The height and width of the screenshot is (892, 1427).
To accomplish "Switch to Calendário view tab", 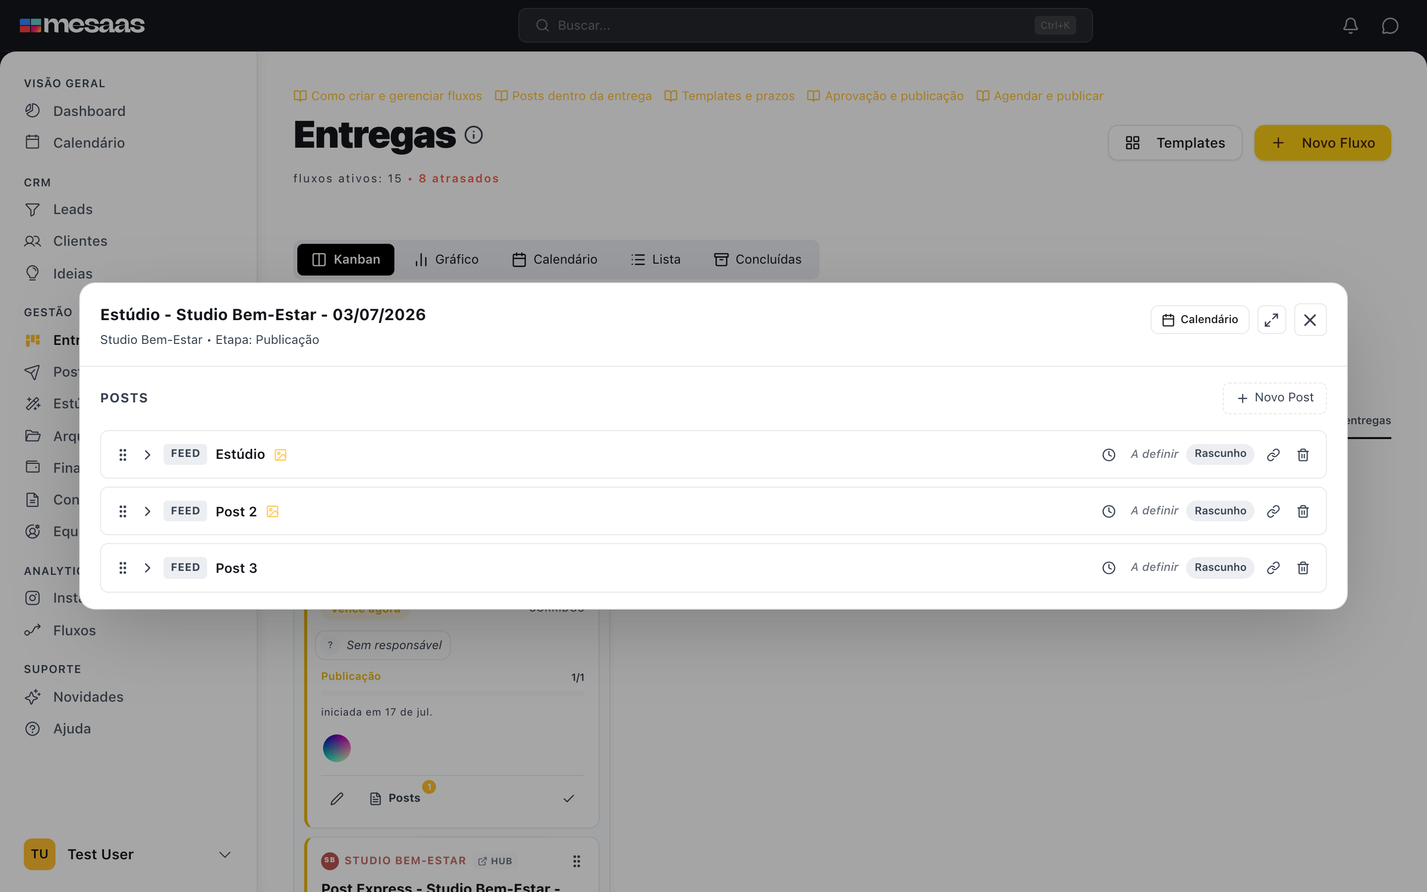I will [554, 260].
